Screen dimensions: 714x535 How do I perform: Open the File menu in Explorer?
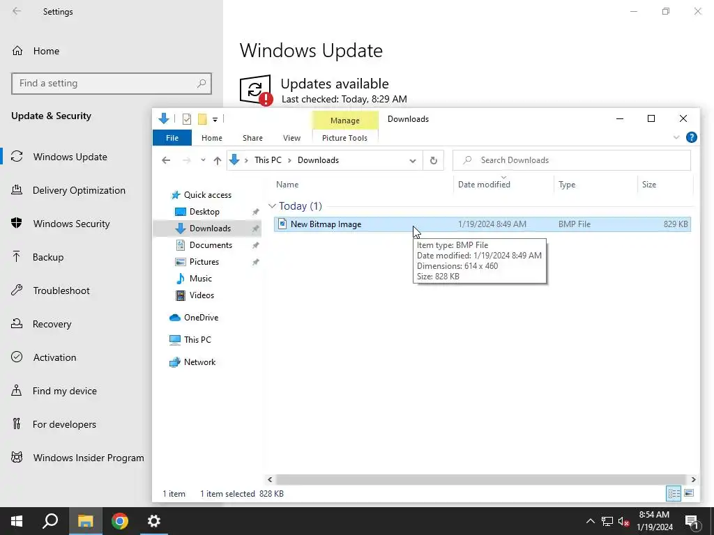[172, 138]
